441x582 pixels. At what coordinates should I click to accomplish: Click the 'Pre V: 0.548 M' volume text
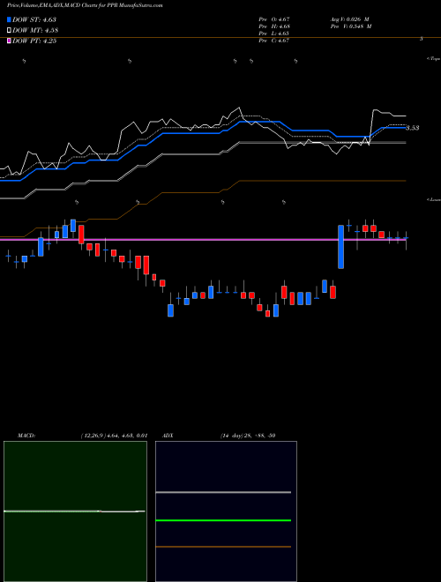pos(351,26)
